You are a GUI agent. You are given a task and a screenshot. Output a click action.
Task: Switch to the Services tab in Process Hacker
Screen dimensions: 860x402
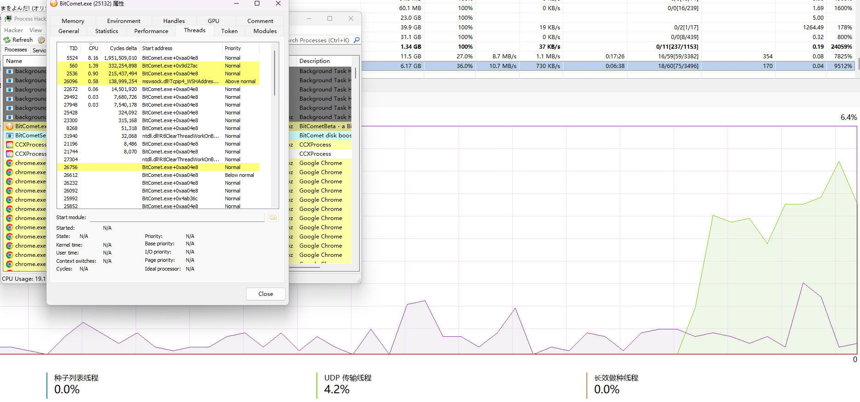pos(39,51)
